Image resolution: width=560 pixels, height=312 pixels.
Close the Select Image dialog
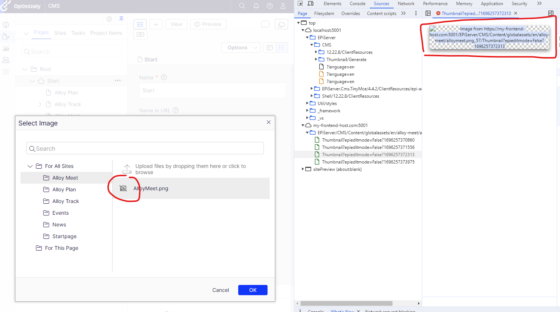coord(269,123)
